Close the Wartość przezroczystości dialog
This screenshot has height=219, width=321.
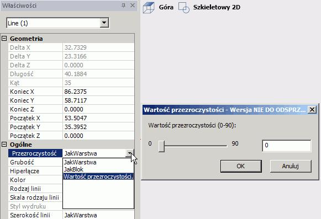(x=312, y=110)
